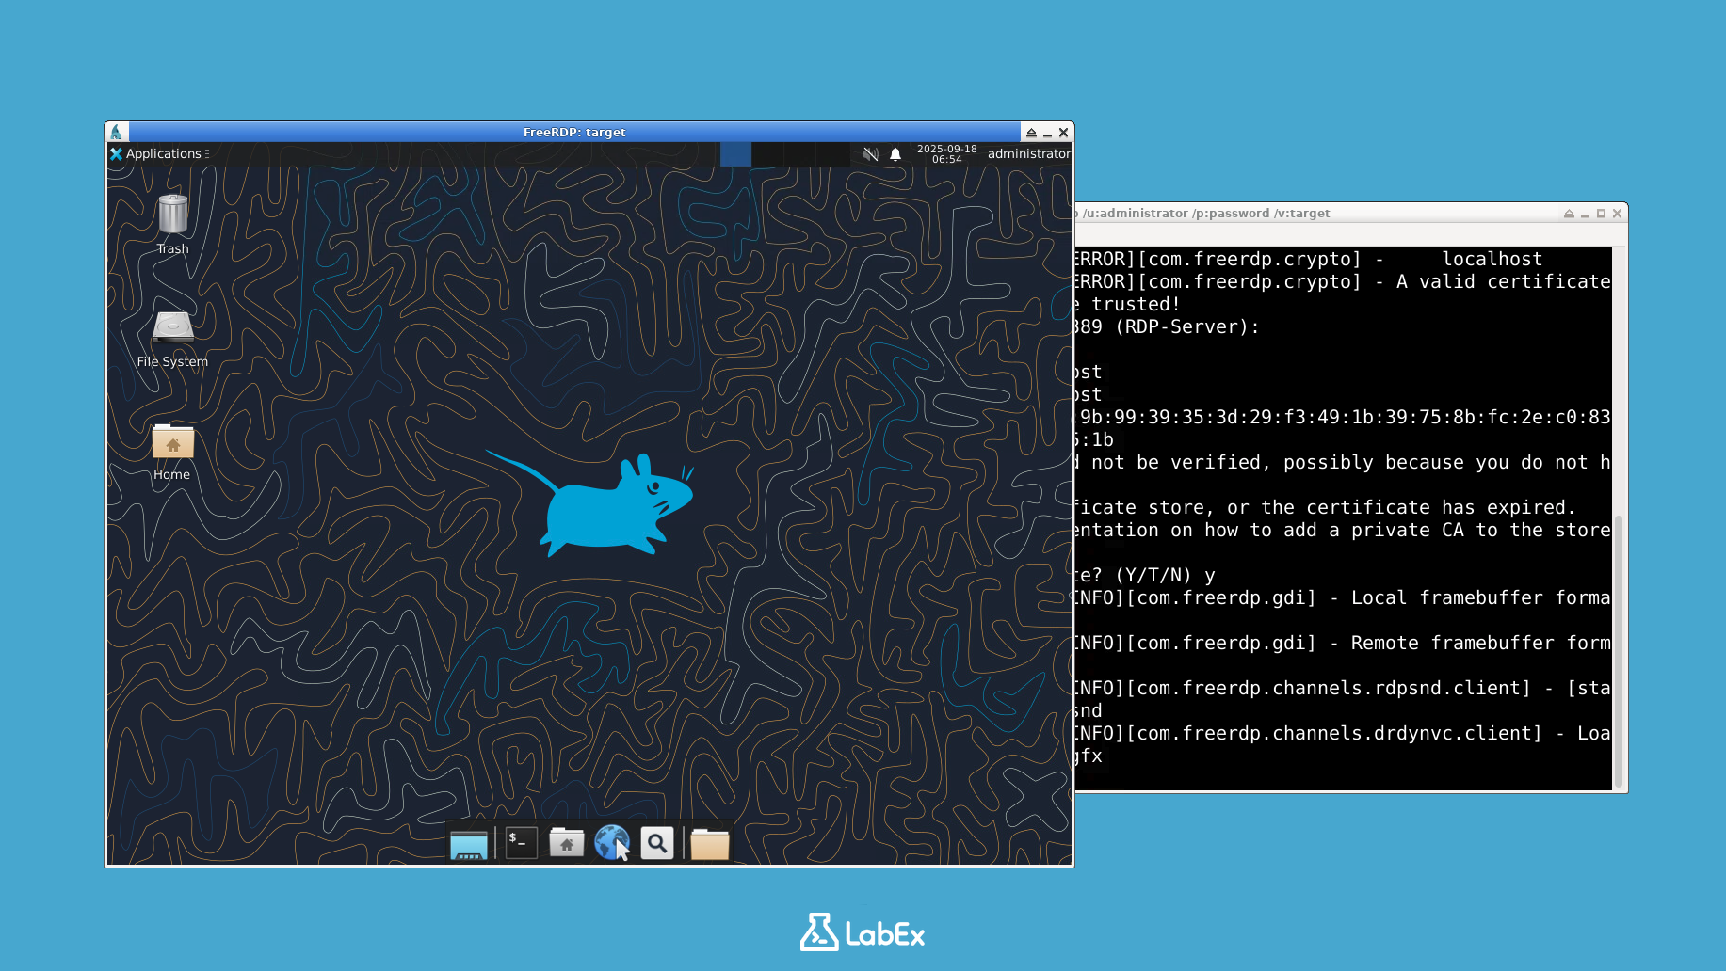Launch the terminal emulator from dock

521,843
